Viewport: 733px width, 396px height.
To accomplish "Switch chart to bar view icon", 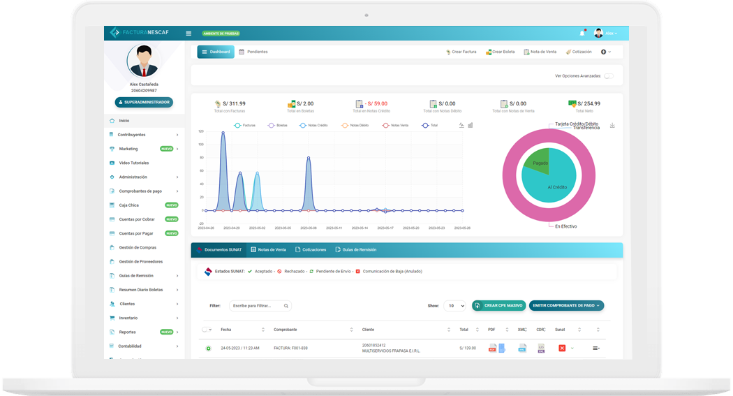I will click(471, 126).
